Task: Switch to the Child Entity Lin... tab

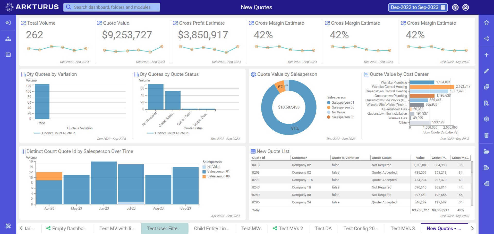Action: click(211, 228)
